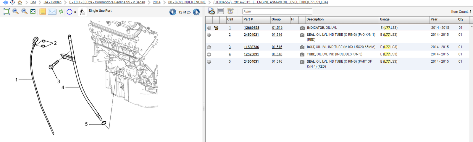
Task: Send by email envelope icon
Action: pyautogui.click(x=52, y=12)
